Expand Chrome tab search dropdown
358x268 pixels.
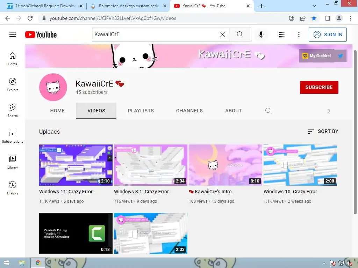314,6
